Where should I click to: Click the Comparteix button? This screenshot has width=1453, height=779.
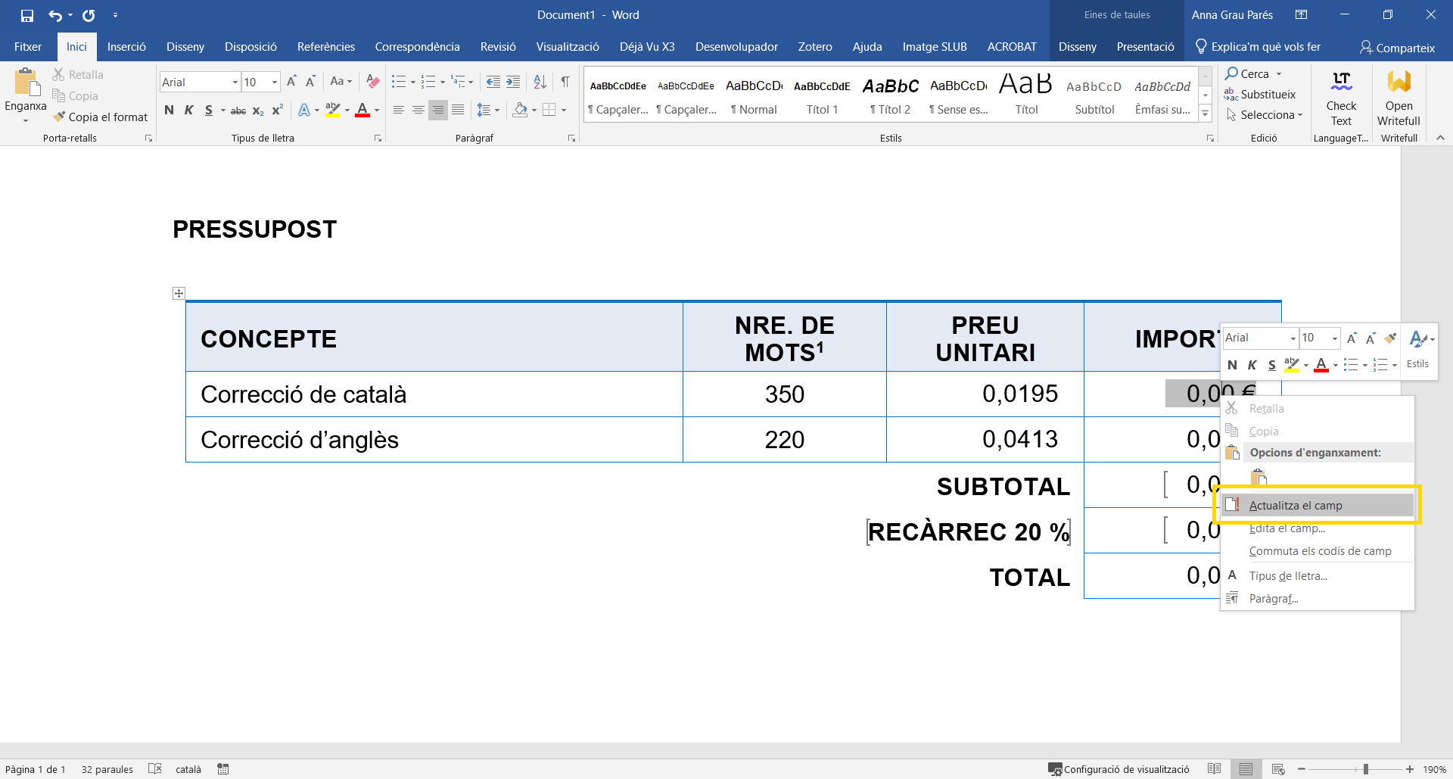(x=1397, y=48)
